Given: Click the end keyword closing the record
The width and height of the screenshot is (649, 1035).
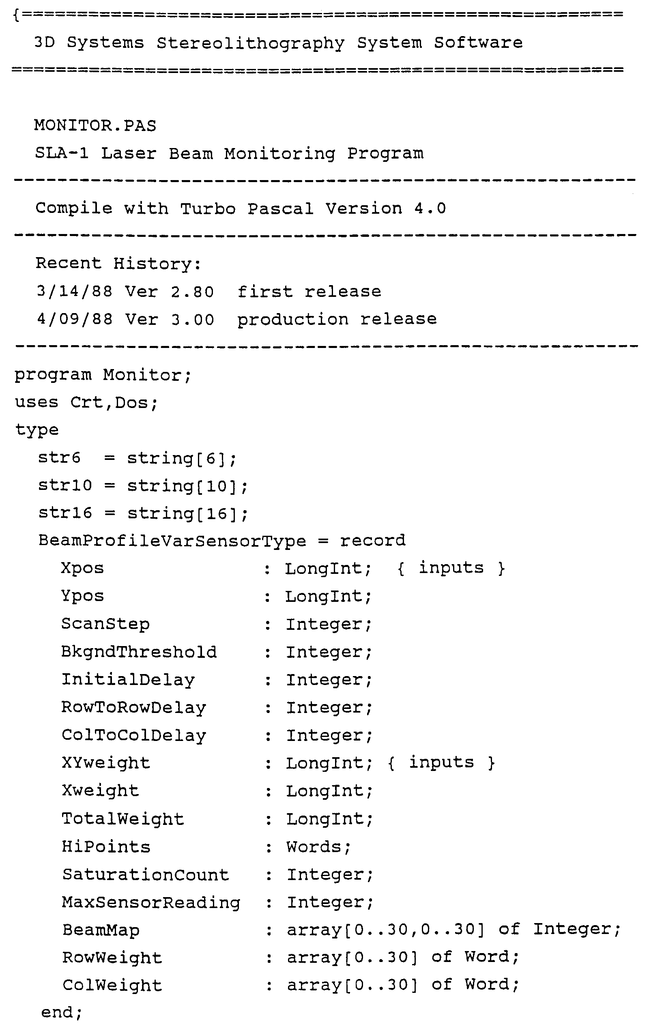Looking at the screenshot, I should click(61, 1012).
